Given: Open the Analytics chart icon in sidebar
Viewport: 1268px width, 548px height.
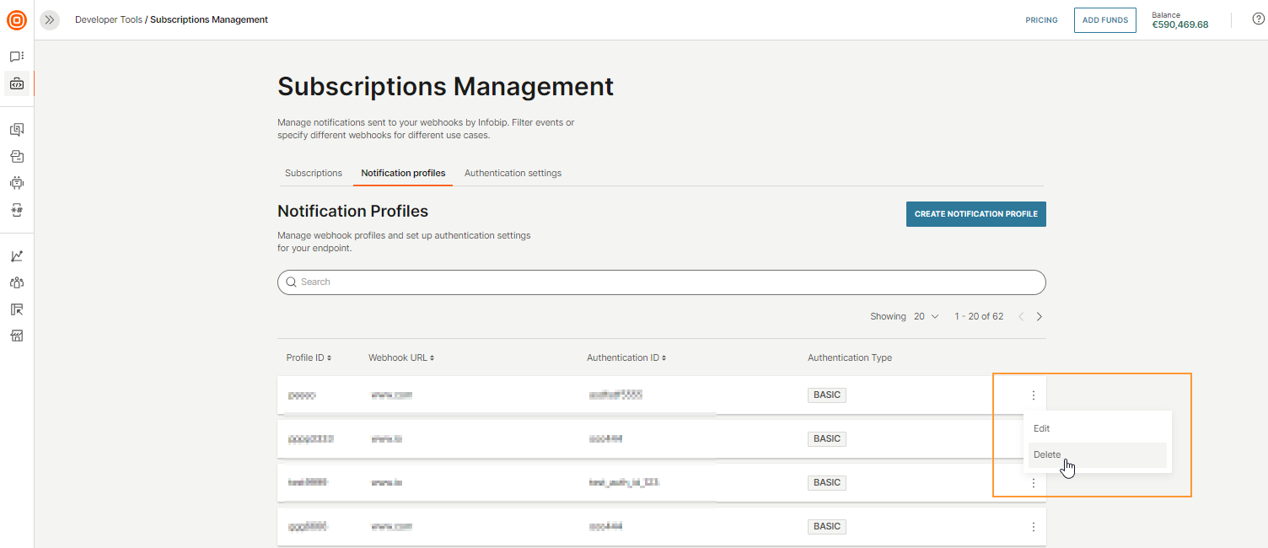Looking at the screenshot, I should tap(17, 255).
